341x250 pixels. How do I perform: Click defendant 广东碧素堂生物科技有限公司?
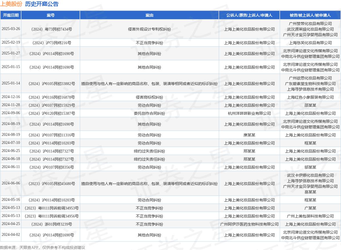tap(310, 84)
